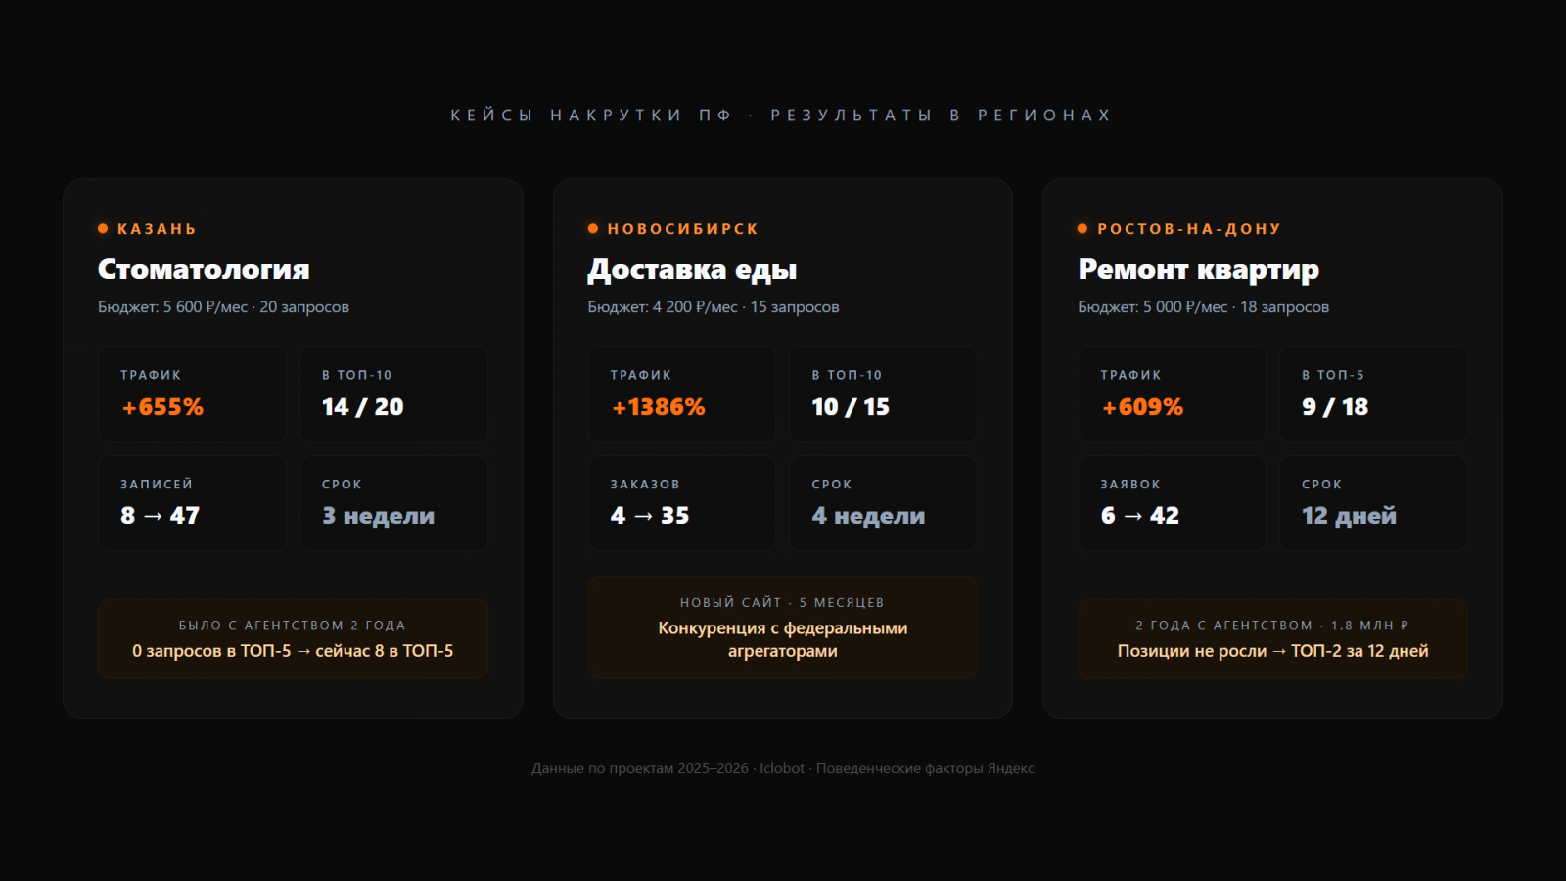Image resolution: width=1566 pixels, height=881 pixels.
Task: Click the orange dot beside Ростов-на-Дону
Action: point(1082,229)
